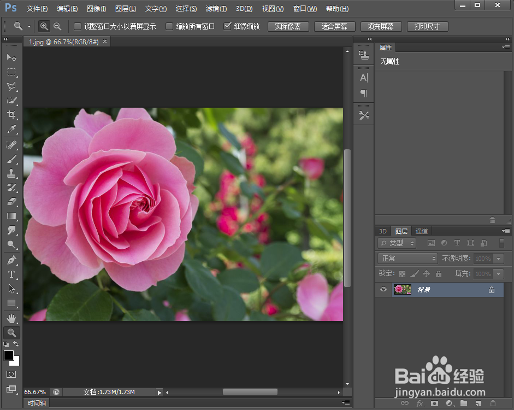Viewport: 514px width, 410px height.
Task: Reset default foreground and background colors
Action: tap(6, 344)
